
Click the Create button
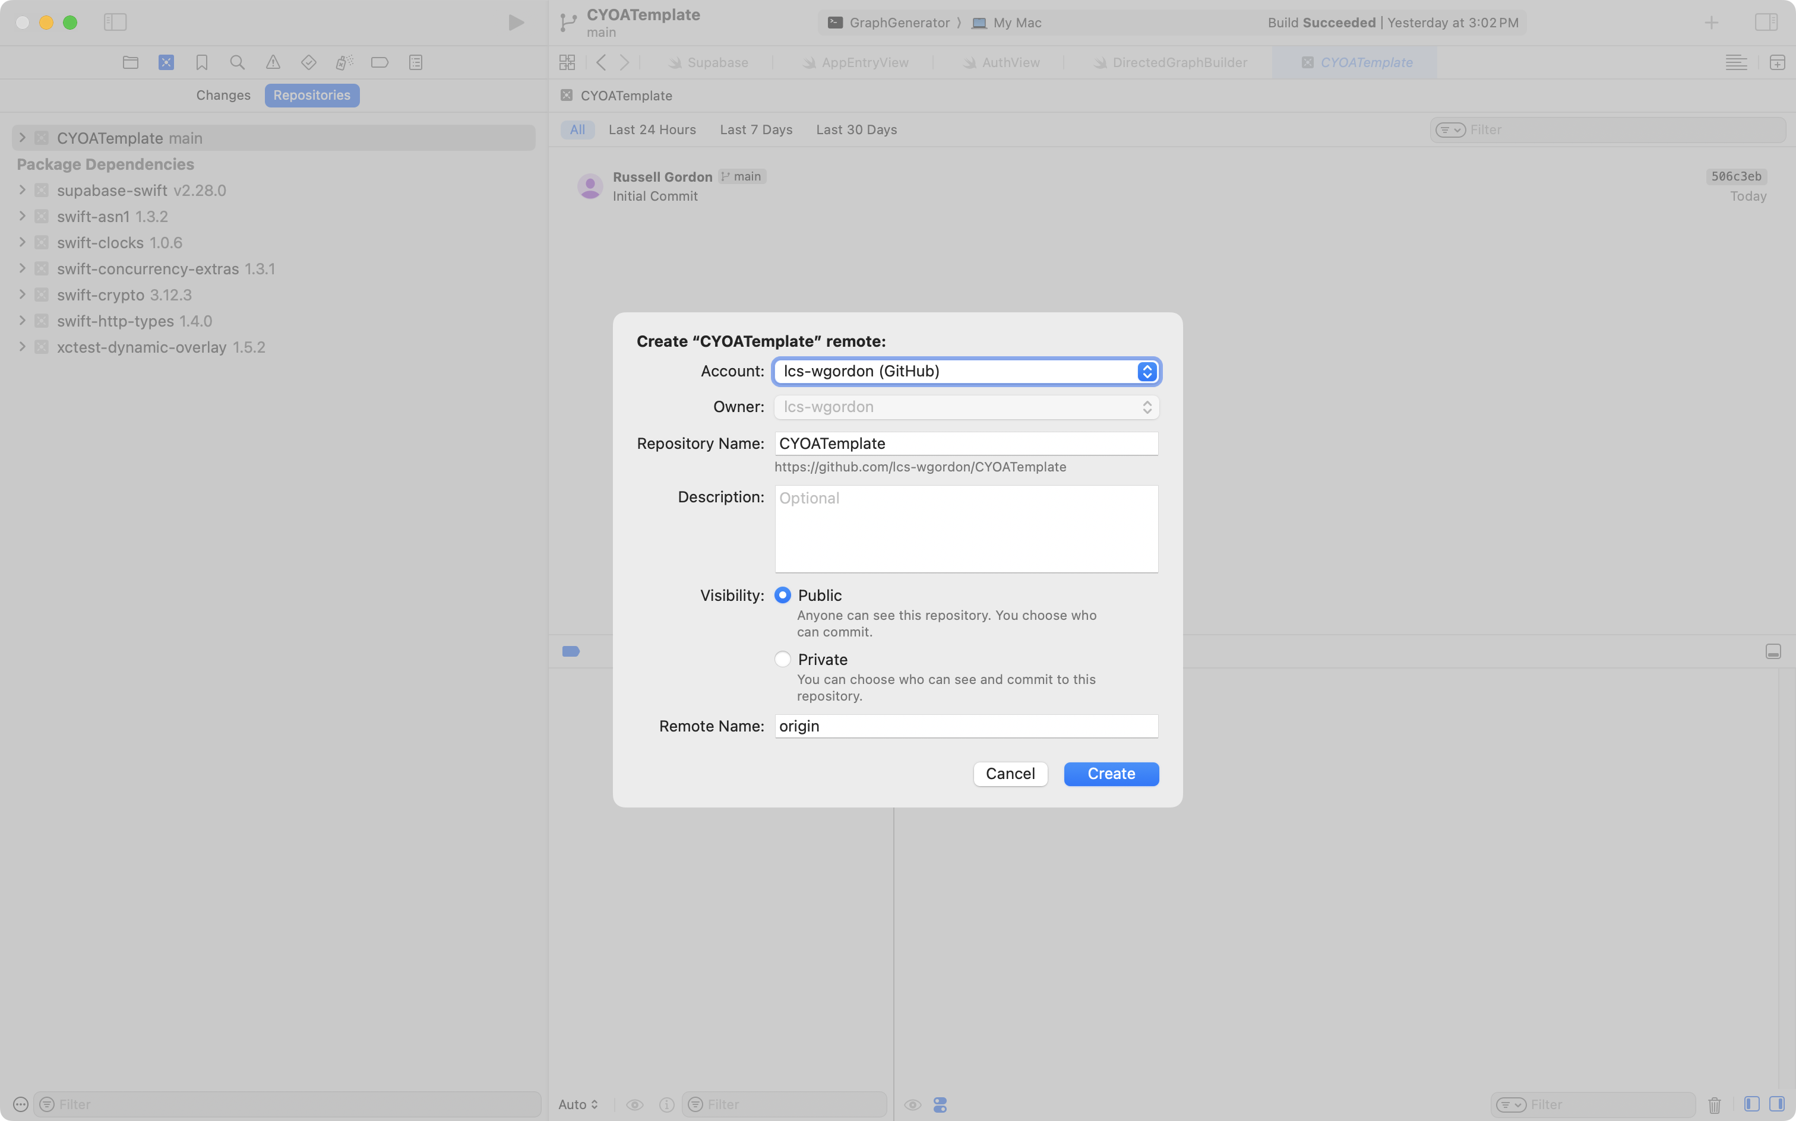(x=1110, y=773)
